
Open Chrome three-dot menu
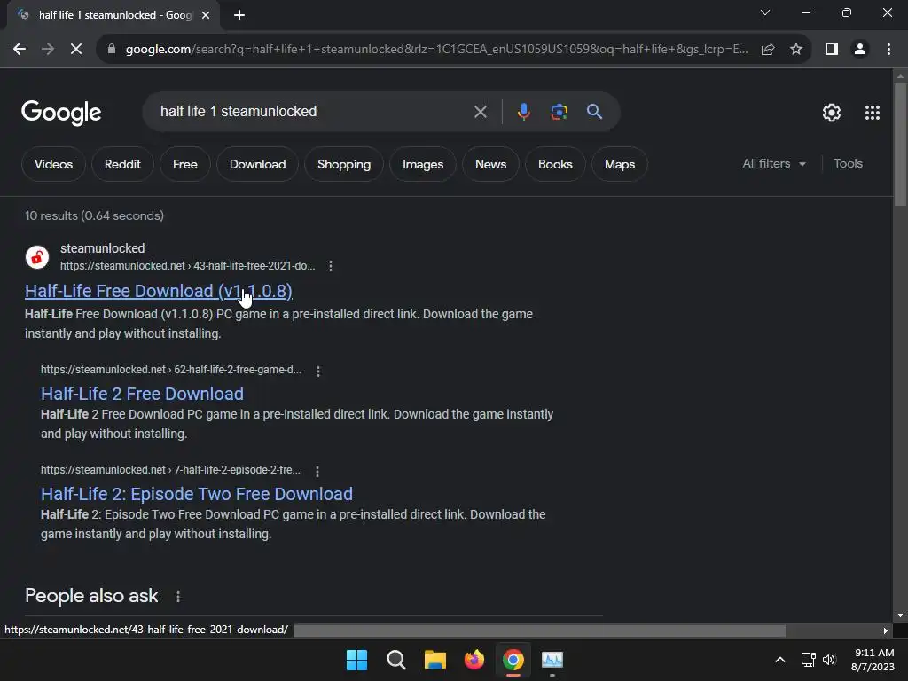(x=888, y=50)
